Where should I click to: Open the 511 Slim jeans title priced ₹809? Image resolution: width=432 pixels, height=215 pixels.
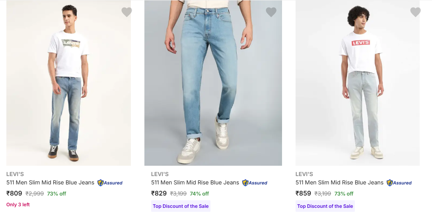[x=50, y=183]
